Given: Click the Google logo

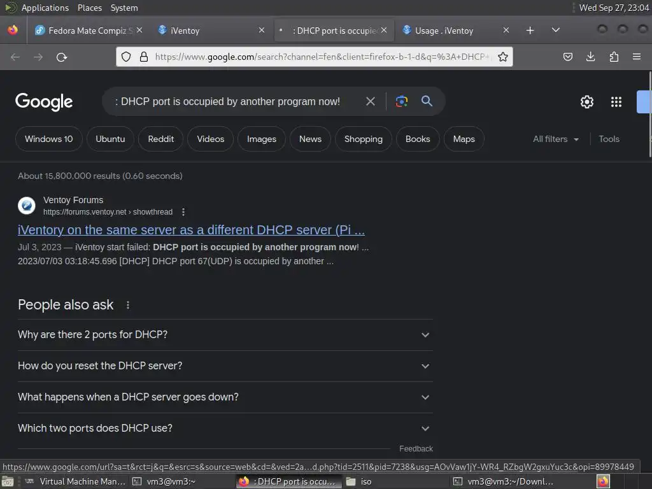Looking at the screenshot, I should click(x=44, y=102).
